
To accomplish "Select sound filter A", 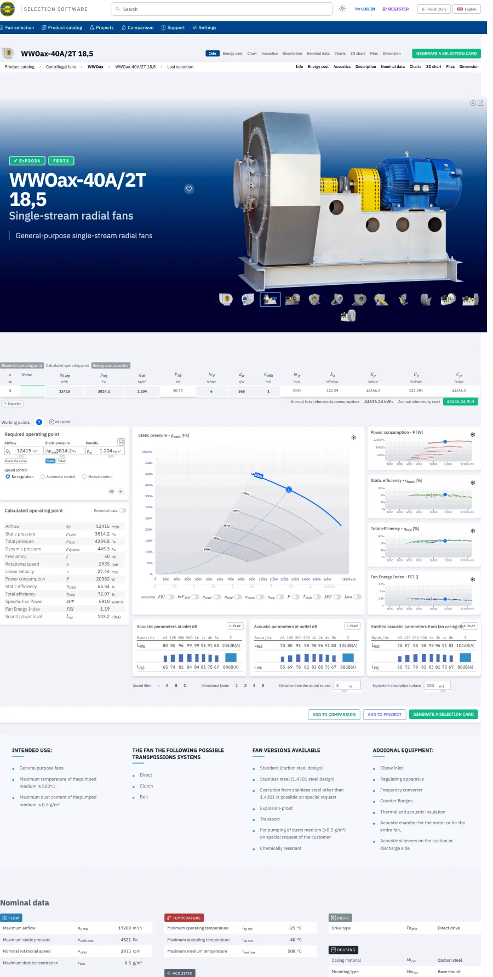I will click(x=167, y=686).
